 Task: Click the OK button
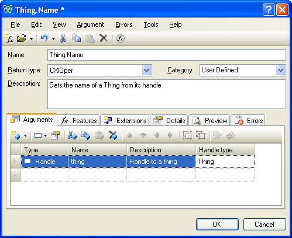[x=217, y=225]
